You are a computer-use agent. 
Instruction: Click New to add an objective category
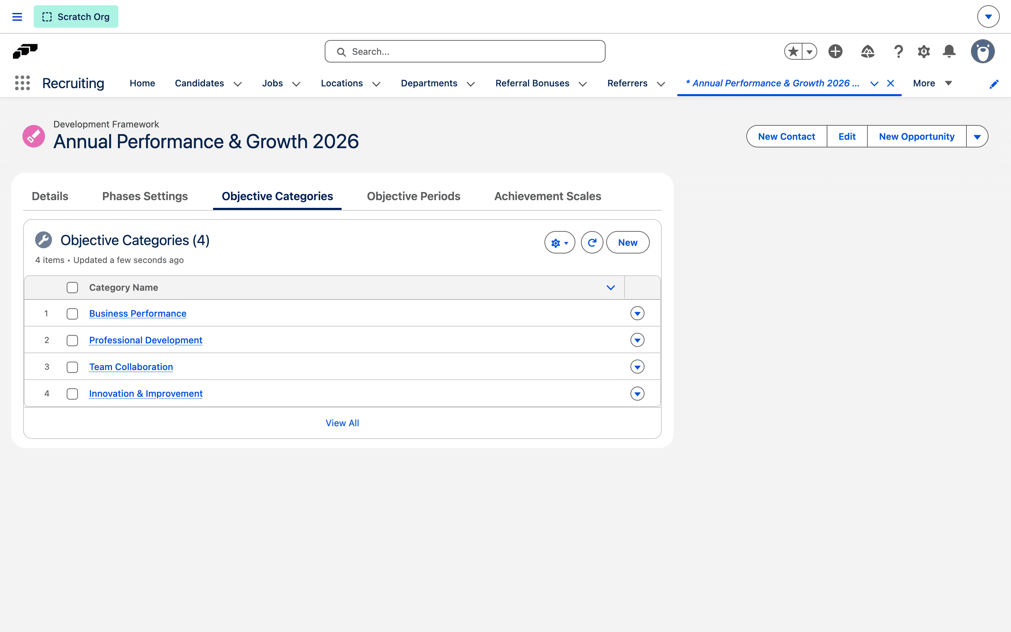(628, 242)
